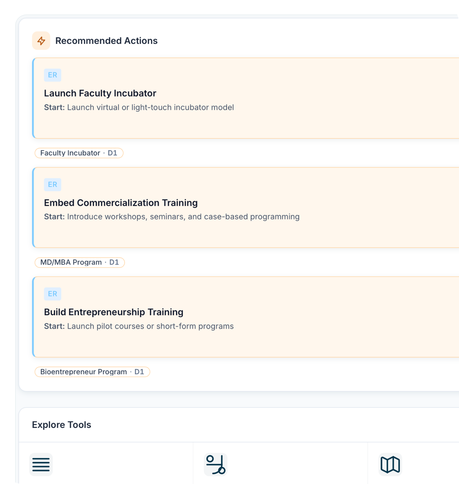The height and width of the screenshot is (484, 459).
Task: Click ER badge on Build Entrepreneurship Training card
Action: 53,294
